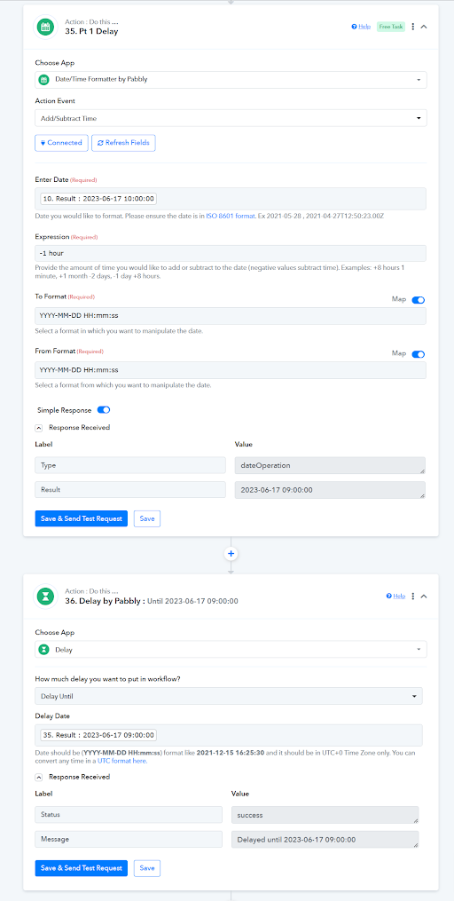Click the calendar icon of step 35
This screenshot has width=454, height=901.
(x=45, y=27)
